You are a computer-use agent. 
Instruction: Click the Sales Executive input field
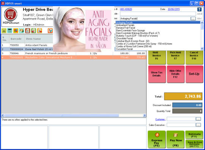point(181,125)
